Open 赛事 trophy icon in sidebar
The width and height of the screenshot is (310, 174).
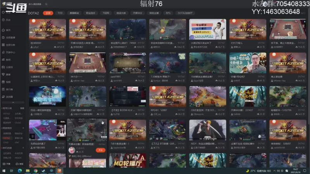coord(3,74)
